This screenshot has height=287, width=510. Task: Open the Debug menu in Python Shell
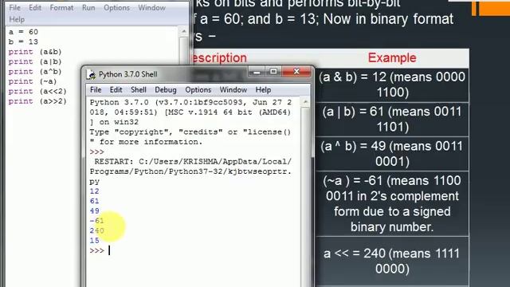pos(166,90)
